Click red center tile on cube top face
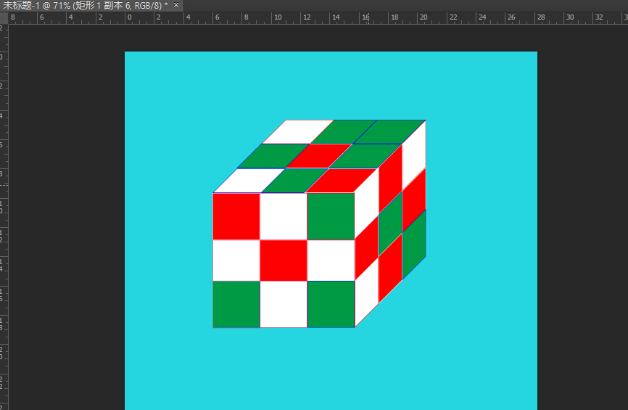This screenshot has height=410, width=628. coord(318,156)
